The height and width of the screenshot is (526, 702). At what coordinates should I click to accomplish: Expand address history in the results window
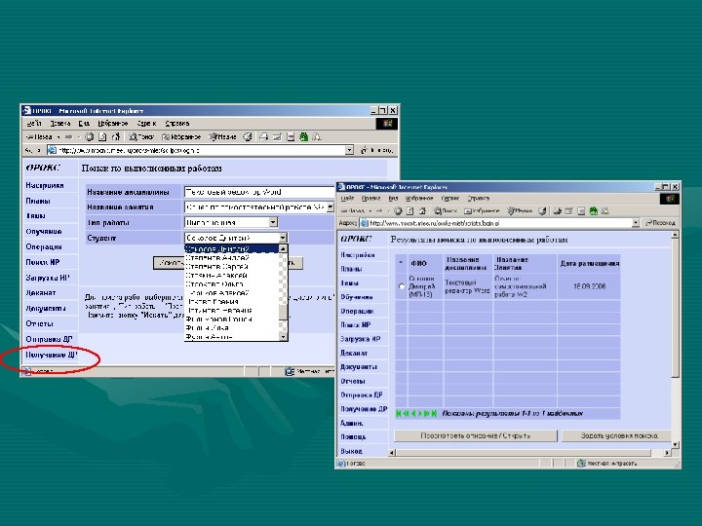(636, 223)
